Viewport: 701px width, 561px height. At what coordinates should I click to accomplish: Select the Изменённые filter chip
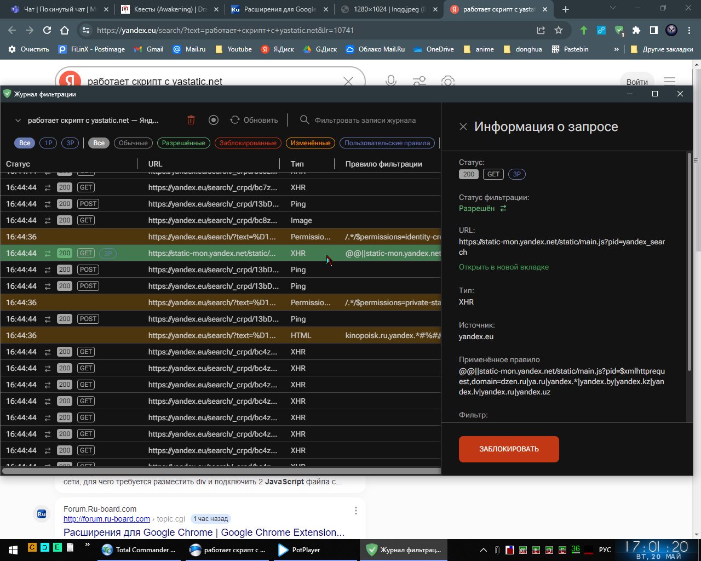(x=311, y=143)
